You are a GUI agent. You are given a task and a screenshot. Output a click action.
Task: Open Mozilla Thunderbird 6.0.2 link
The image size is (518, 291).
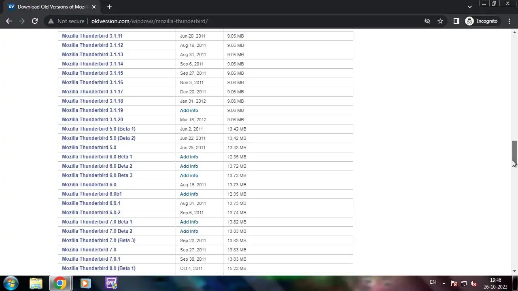[x=91, y=213]
